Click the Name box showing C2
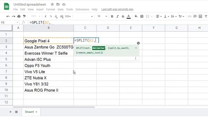Screen dimensions: 208x117 (x=9, y=22)
